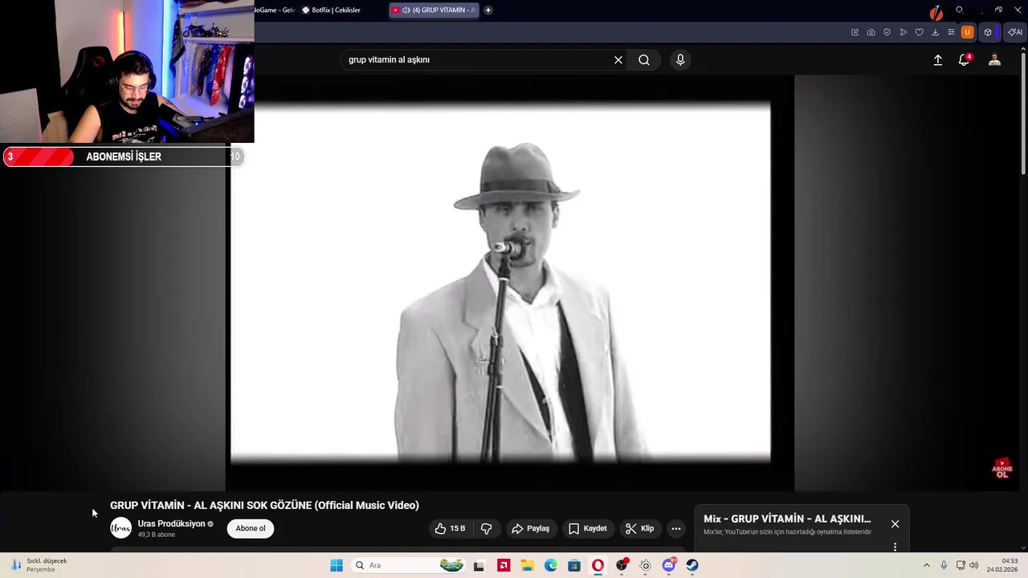Open the YouTube notifications bell

[964, 59]
